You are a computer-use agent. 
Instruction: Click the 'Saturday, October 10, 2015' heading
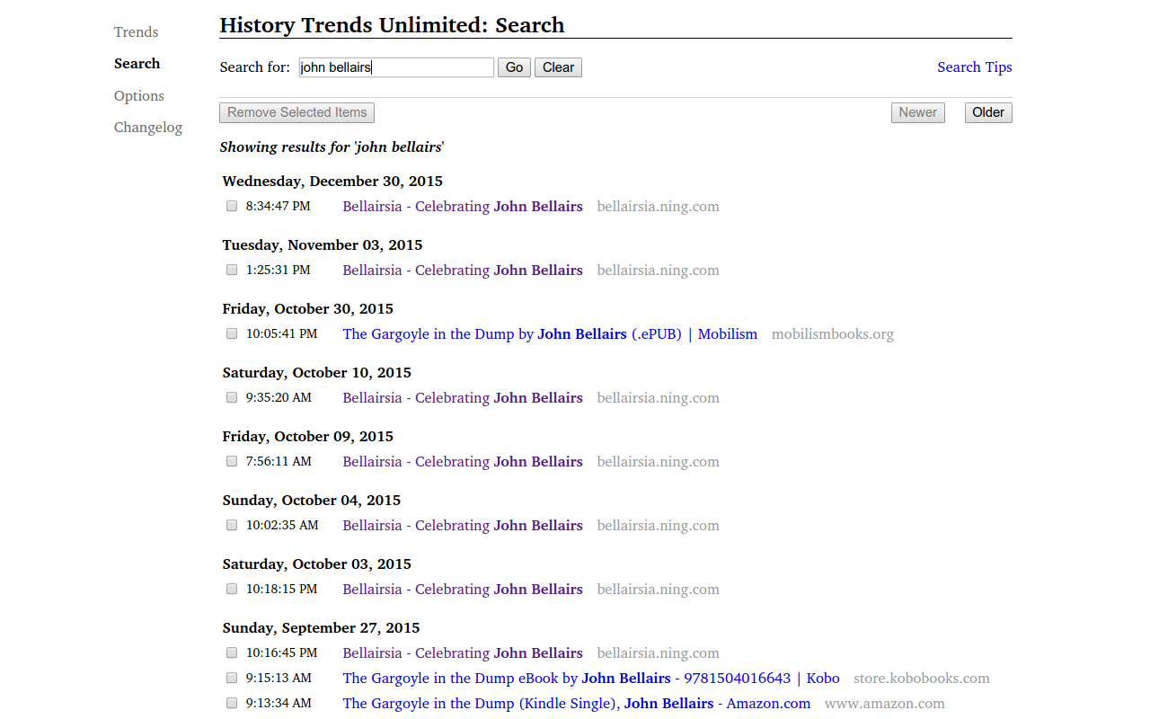click(x=317, y=373)
